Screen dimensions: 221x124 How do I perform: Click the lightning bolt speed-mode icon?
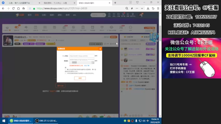click(x=132, y=9)
